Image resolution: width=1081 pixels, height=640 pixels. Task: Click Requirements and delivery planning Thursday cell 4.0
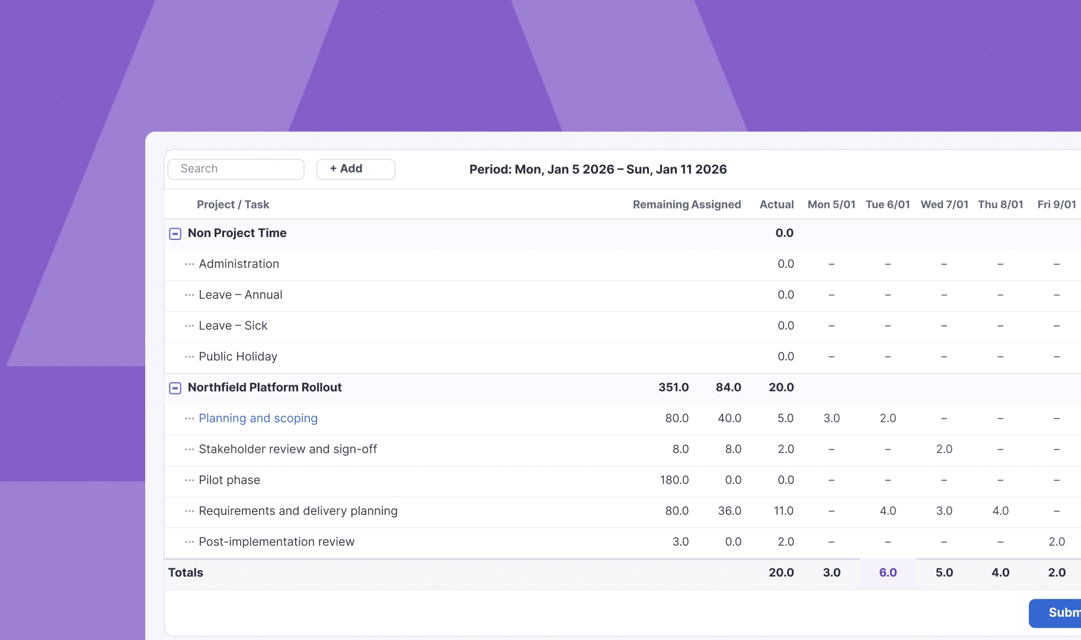(x=1000, y=511)
